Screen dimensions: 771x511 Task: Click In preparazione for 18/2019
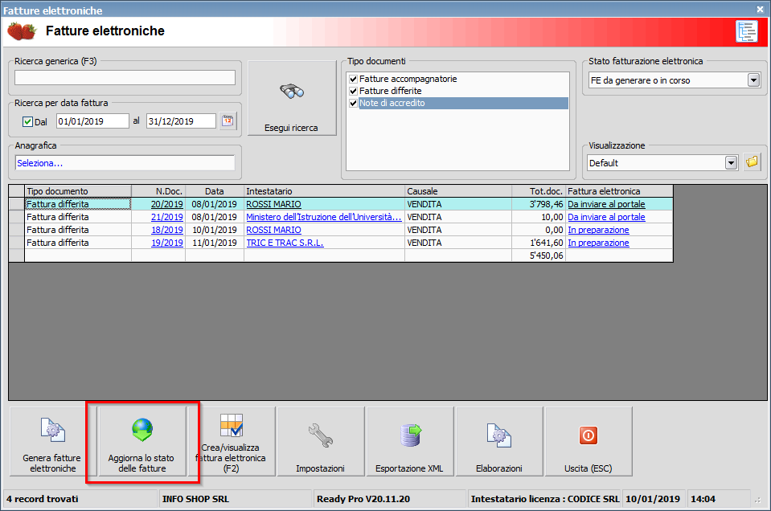click(598, 230)
